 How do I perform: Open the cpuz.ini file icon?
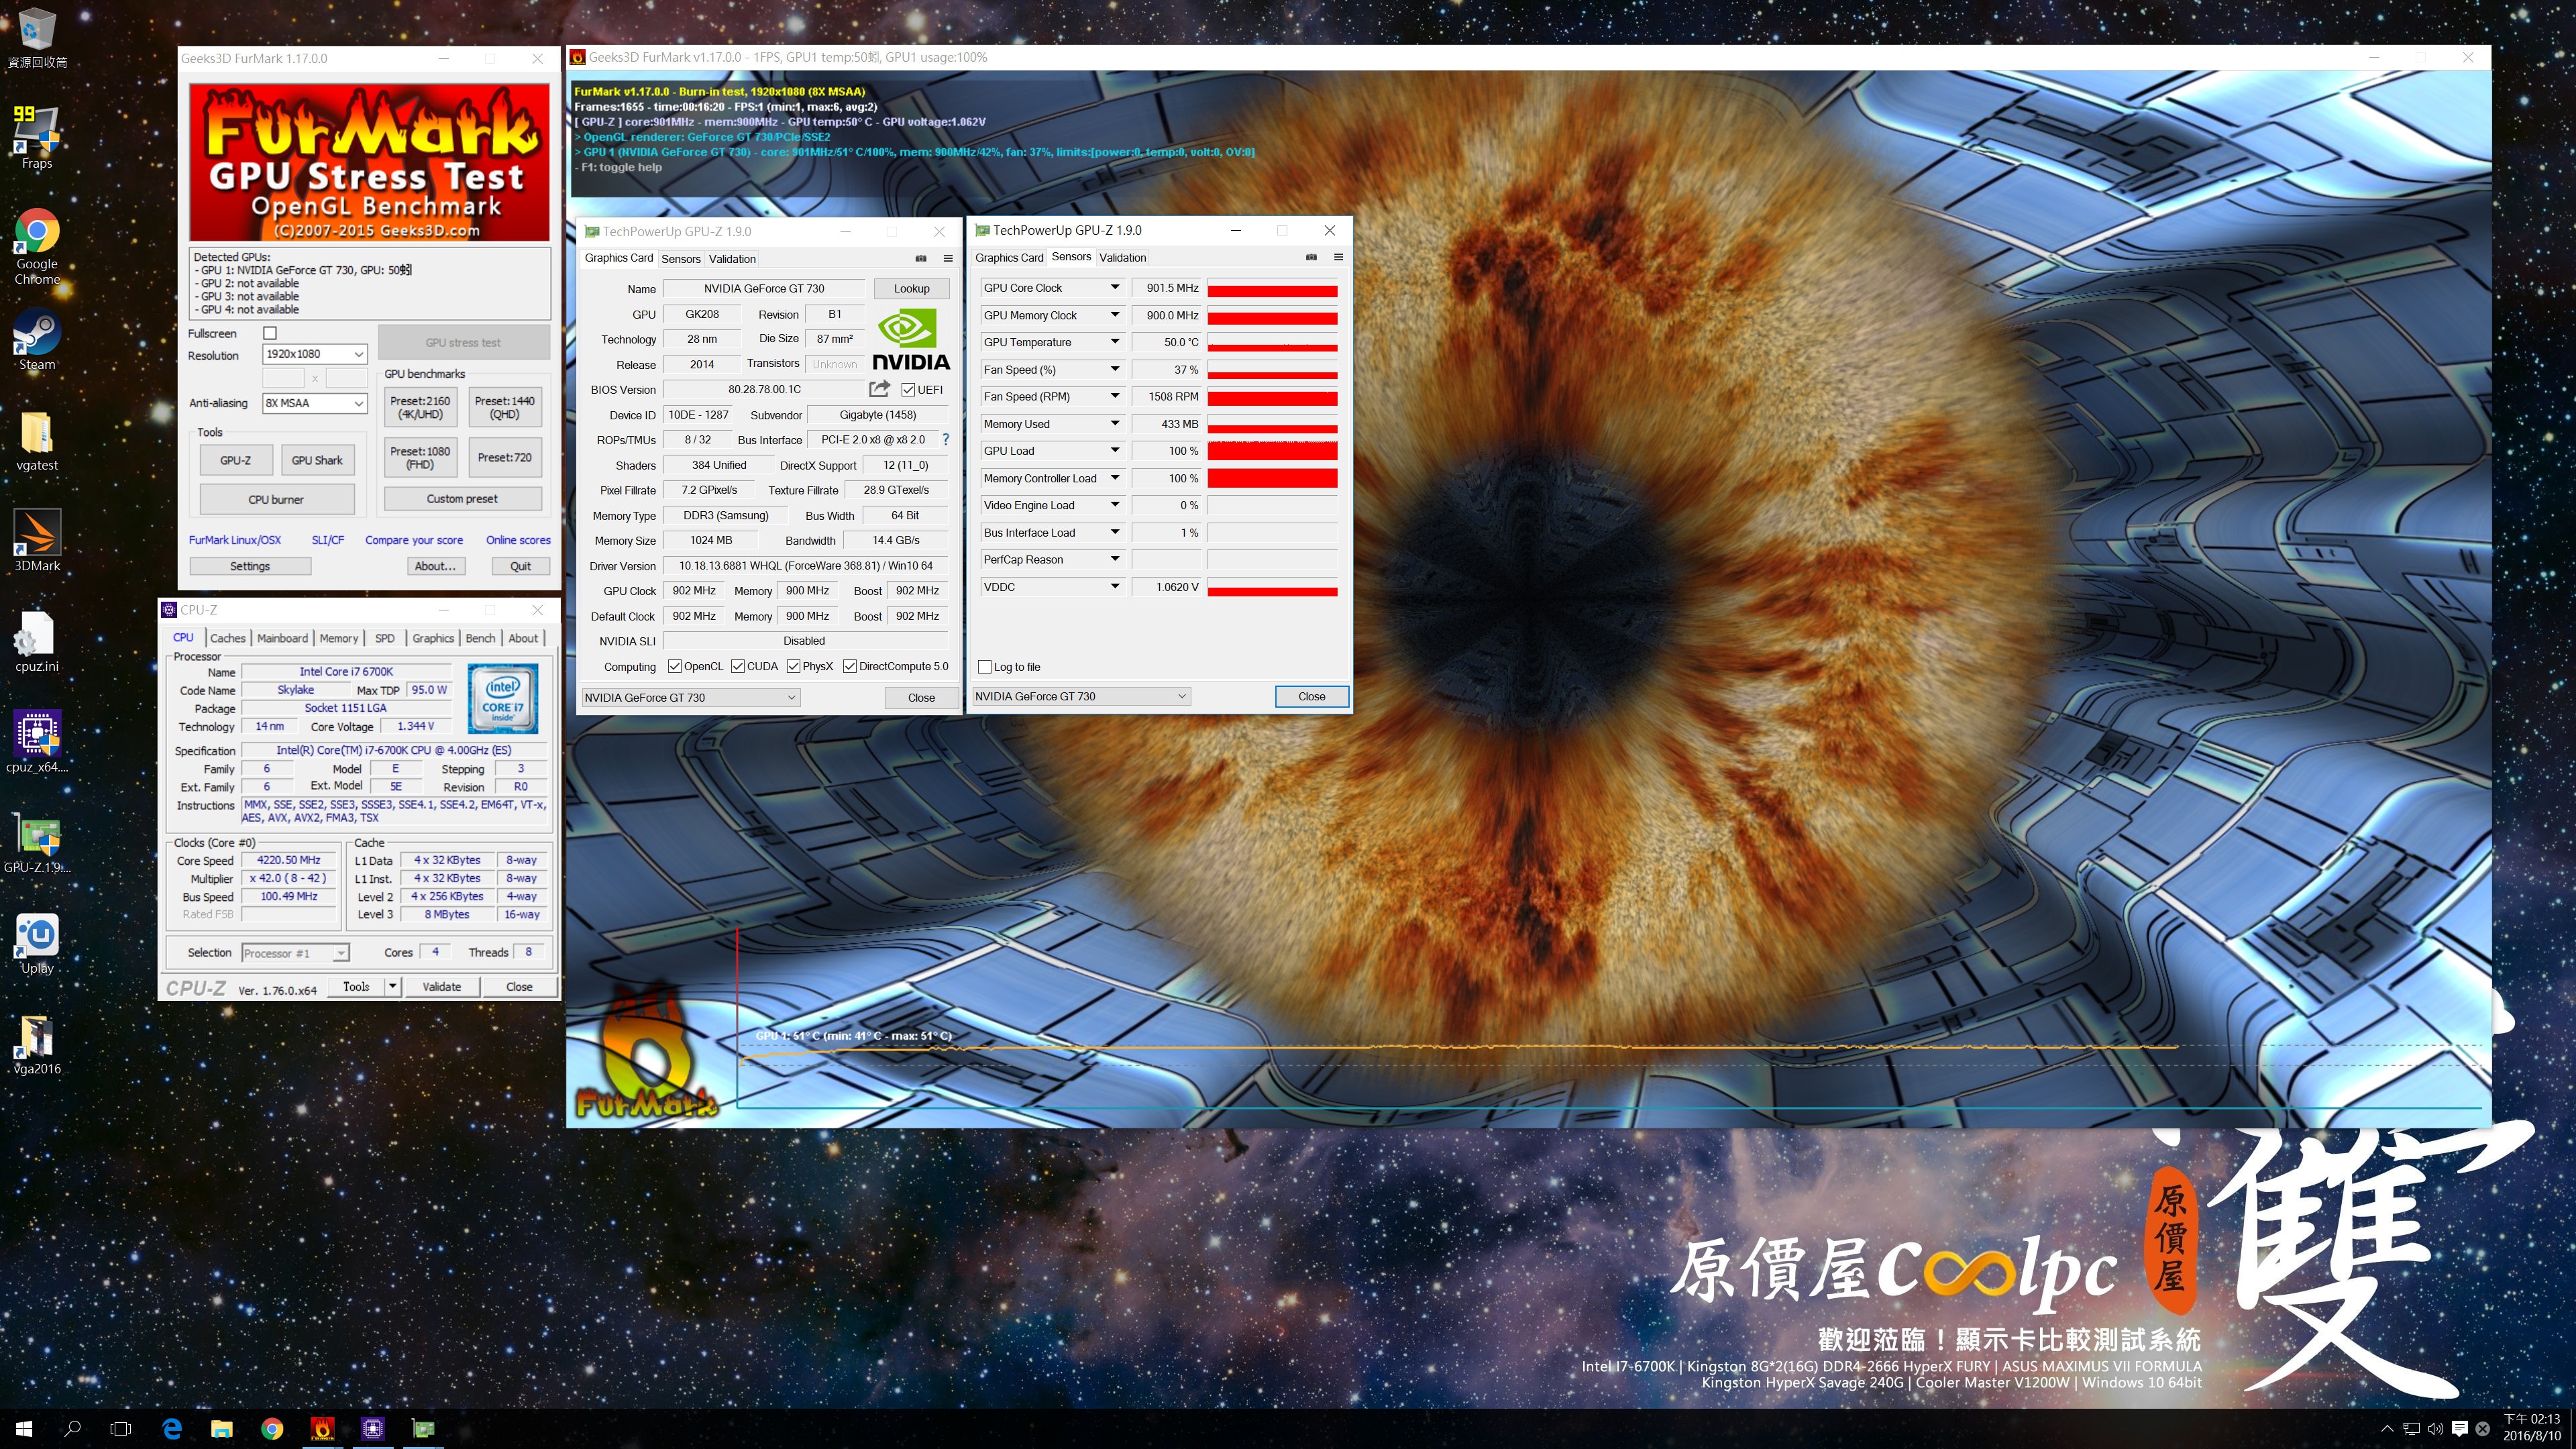(x=37, y=641)
